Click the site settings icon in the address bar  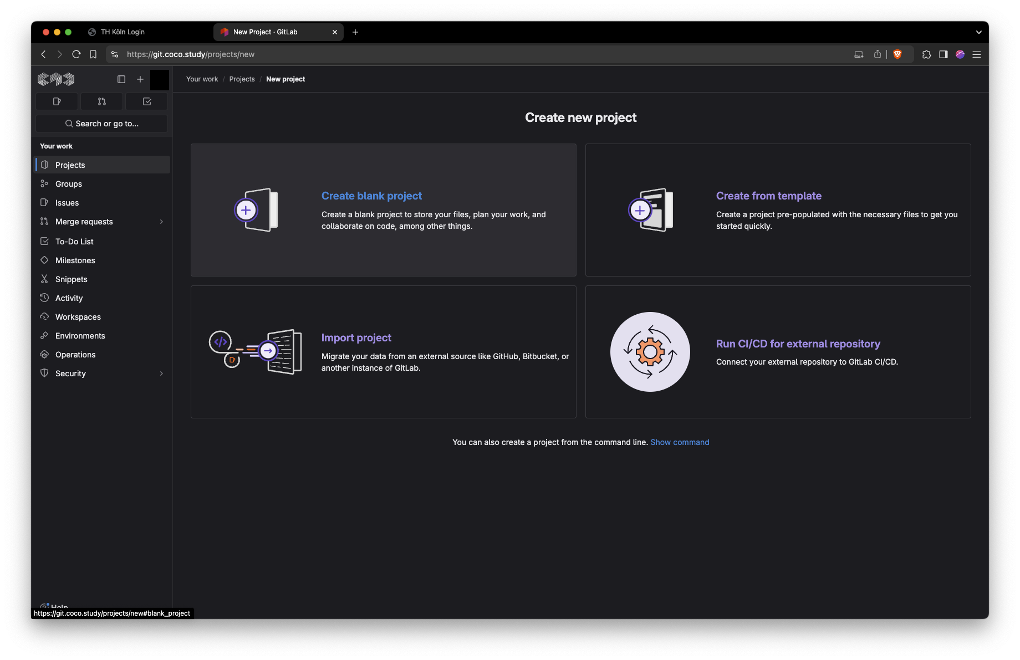point(115,54)
